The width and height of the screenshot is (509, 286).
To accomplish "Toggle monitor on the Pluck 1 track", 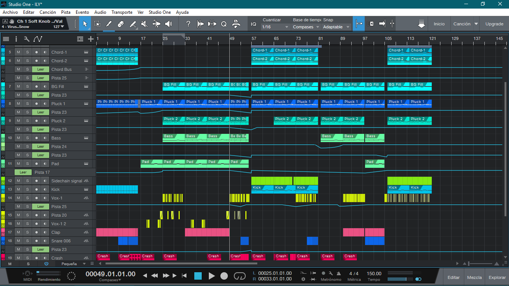I will coord(45,104).
